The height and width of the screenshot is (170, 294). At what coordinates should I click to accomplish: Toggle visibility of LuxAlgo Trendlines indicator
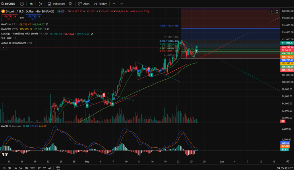tap(92, 33)
